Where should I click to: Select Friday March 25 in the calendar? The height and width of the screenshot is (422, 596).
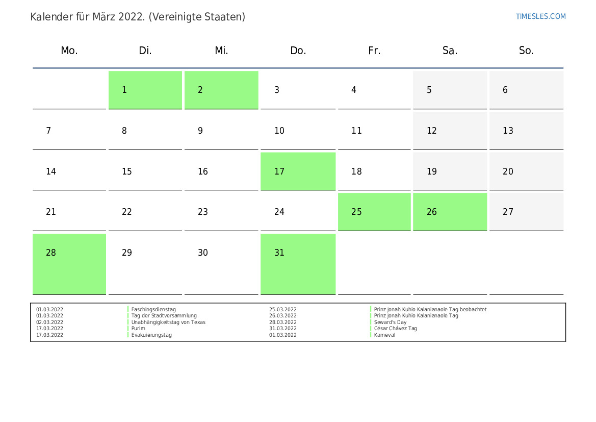pyautogui.click(x=374, y=212)
